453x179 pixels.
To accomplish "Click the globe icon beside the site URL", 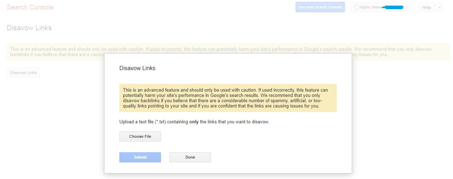I will point(356,7).
